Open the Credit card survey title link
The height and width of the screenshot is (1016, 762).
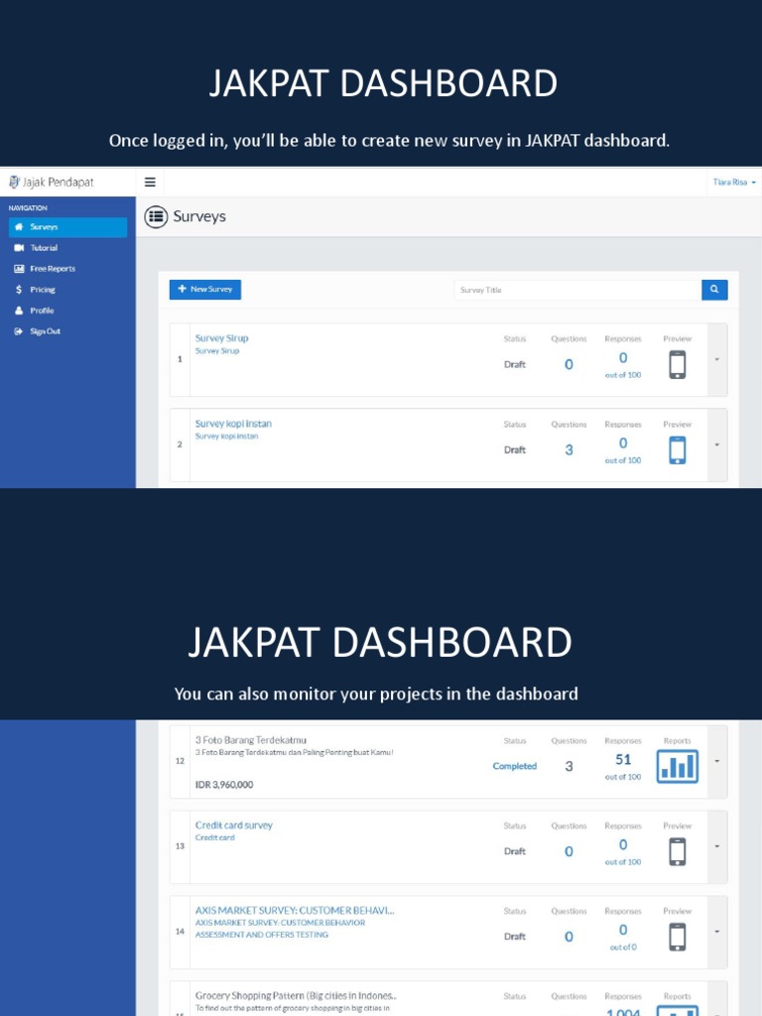[234, 825]
